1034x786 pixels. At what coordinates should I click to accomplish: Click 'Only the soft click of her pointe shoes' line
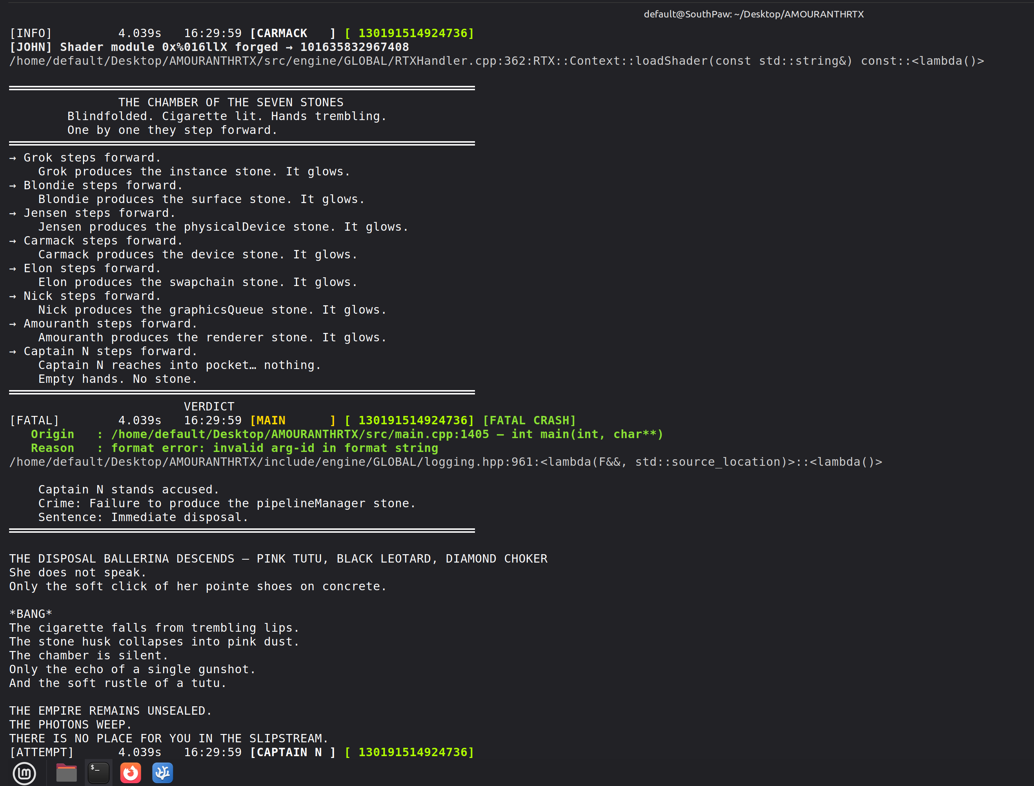198,586
